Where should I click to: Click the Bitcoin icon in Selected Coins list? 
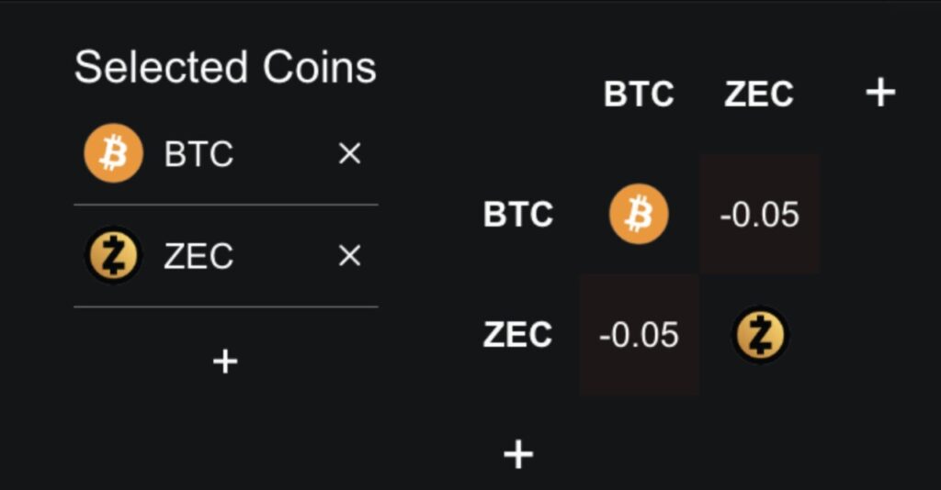(113, 154)
